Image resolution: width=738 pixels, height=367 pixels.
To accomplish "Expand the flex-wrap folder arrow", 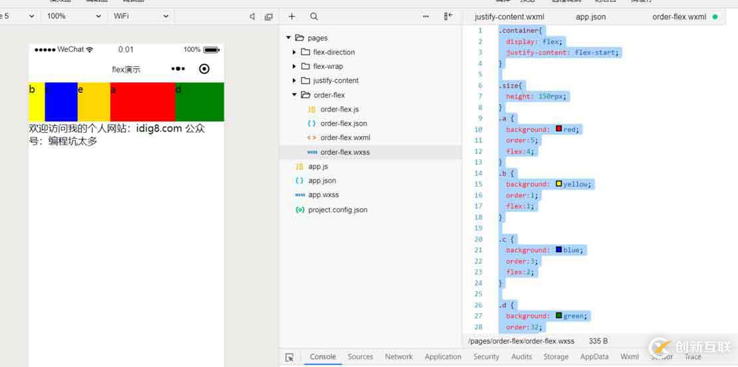I will 295,66.
